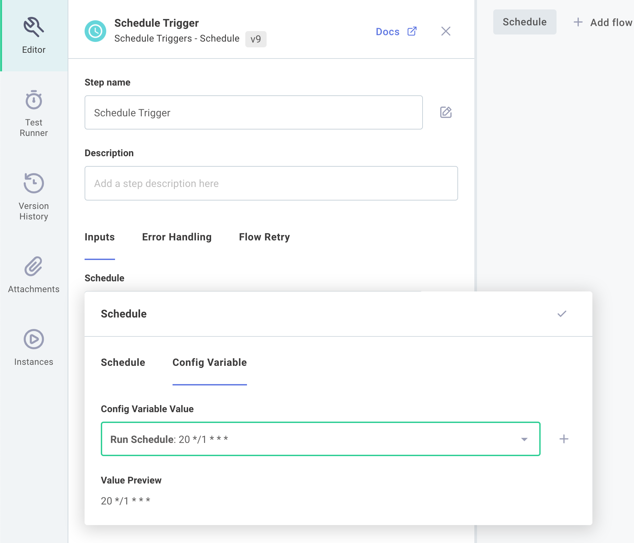
Task: Open the Editor sidebar section
Action: tap(34, 36)
